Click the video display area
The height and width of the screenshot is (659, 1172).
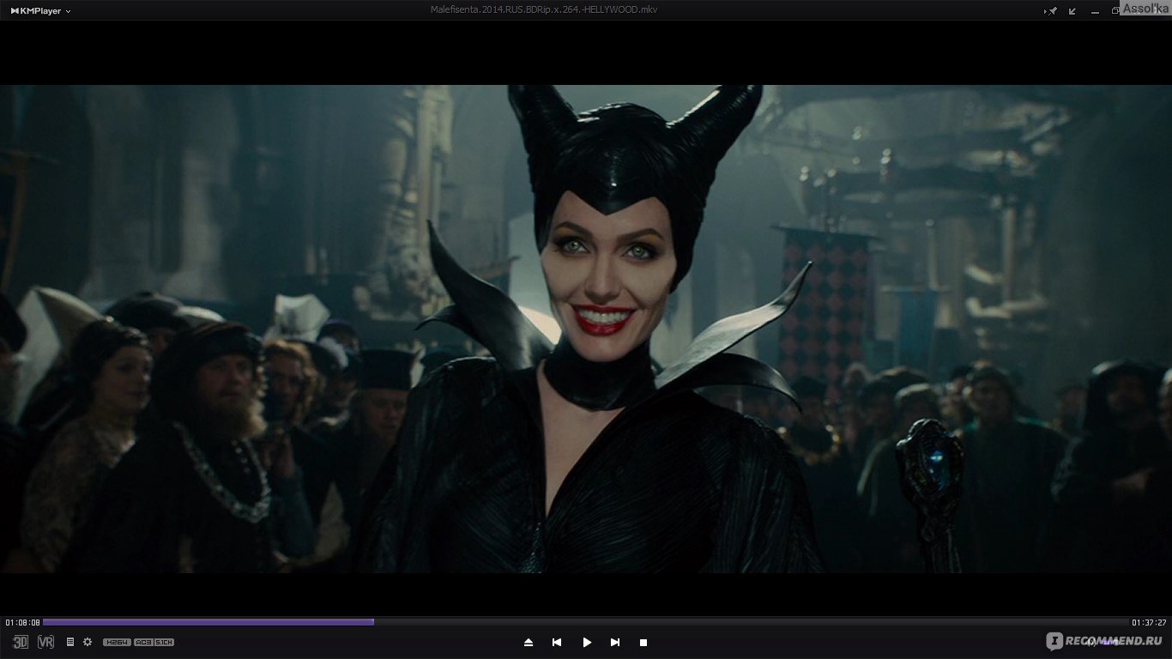(x=586, y=329)
